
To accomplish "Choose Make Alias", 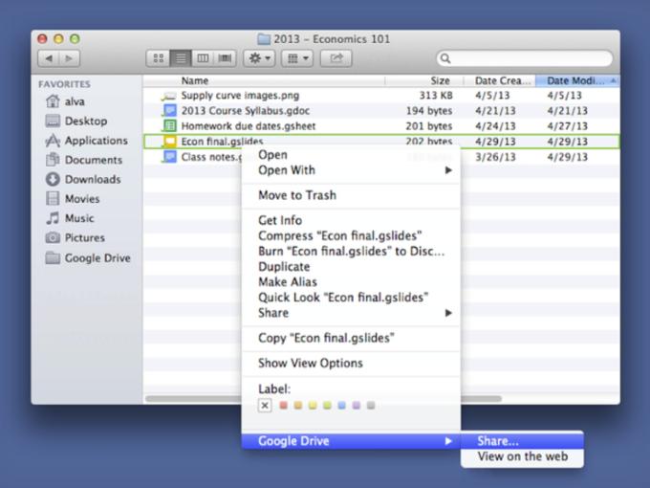I will pos(351,281).
